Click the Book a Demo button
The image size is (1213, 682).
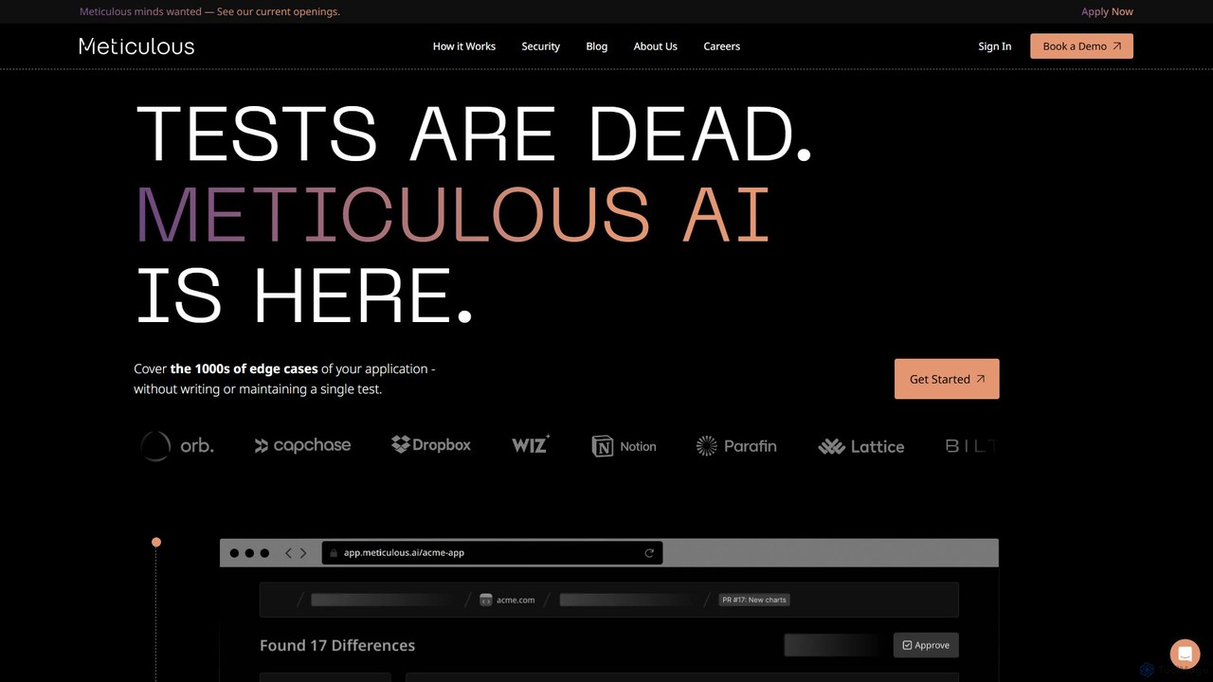(1081, 46)
